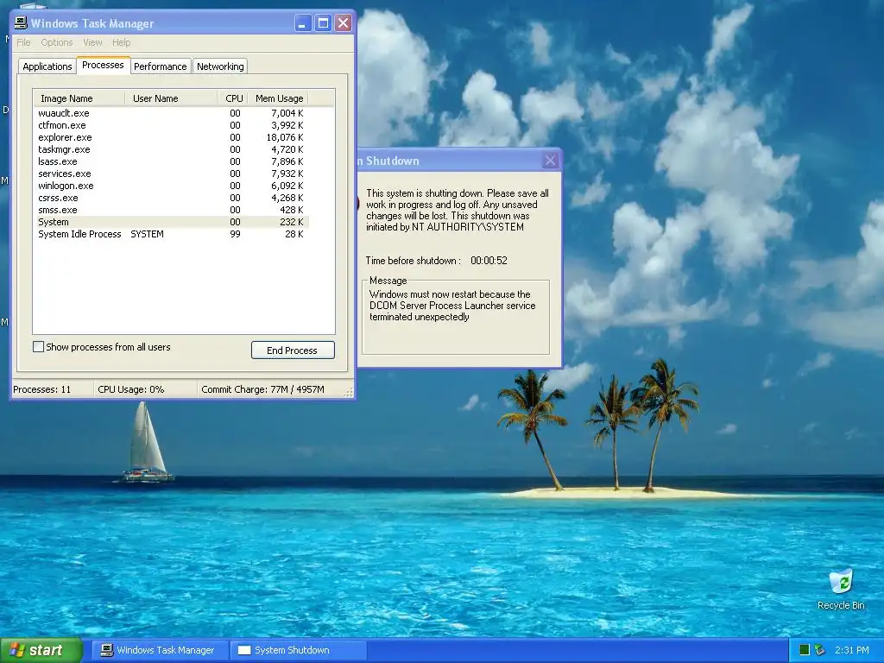Open the Help menu
Screen dimensions: 884x663
click(x=121, y=42)
